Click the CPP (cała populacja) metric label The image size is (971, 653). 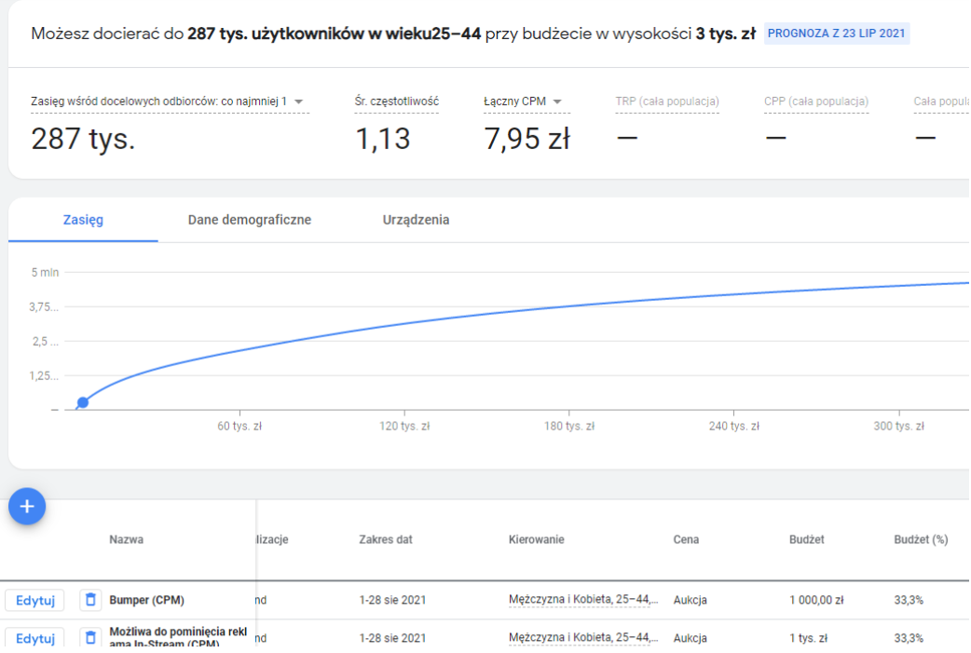tap(816, 102)
